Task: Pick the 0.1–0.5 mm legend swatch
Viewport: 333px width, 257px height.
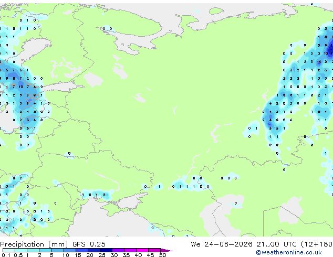Action: [x=9, y=250]
